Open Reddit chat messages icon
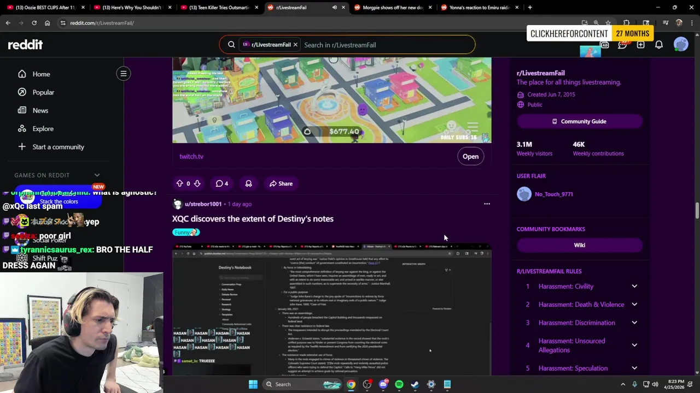This screenshot has height=393, width=700. 622,45
